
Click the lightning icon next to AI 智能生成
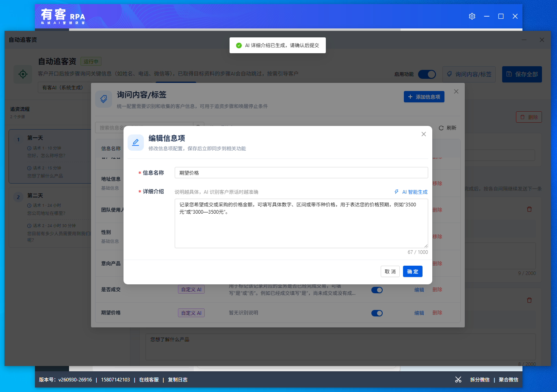coord(397,192)
